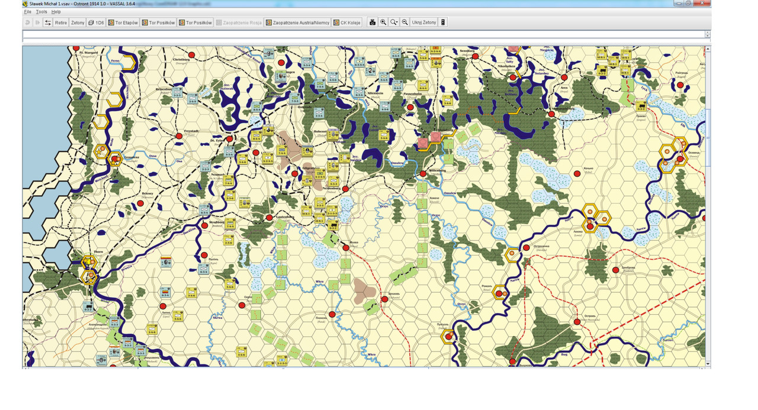Open the File menu
This screenshot has height=410, width=758.
pyautogui.click(x=27, y=12)
